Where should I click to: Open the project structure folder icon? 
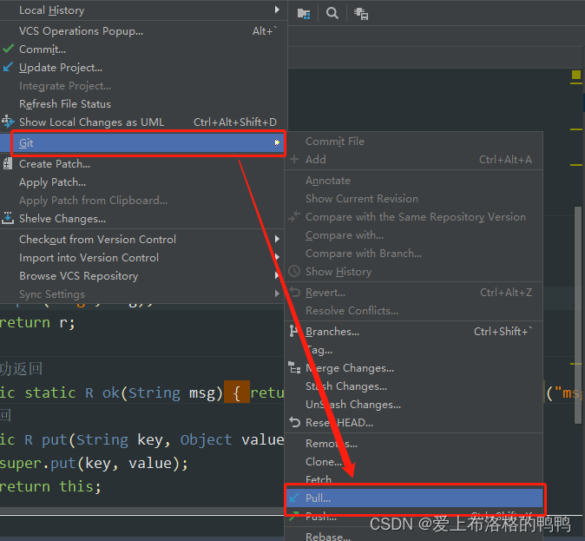click(304, 14)
